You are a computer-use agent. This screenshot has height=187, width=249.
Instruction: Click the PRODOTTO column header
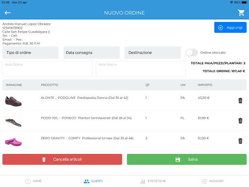click(50, 85)
